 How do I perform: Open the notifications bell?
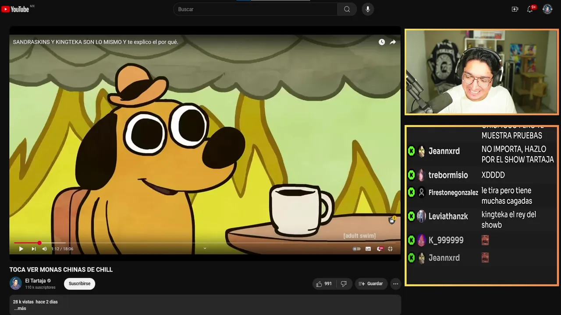click(530, 9)
